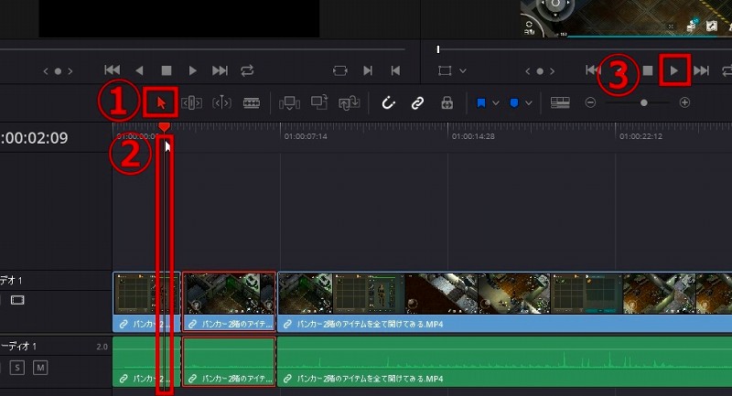
Task: Click the Replace Clip toolbar icon
Action: [x=349, y=103]
